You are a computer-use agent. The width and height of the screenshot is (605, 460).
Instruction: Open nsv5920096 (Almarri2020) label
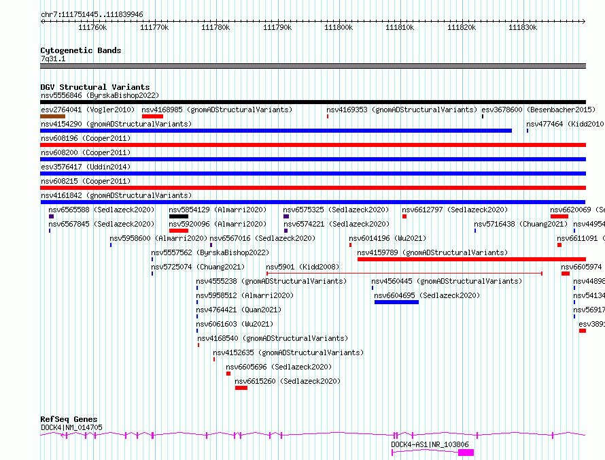tap(218, 224)
